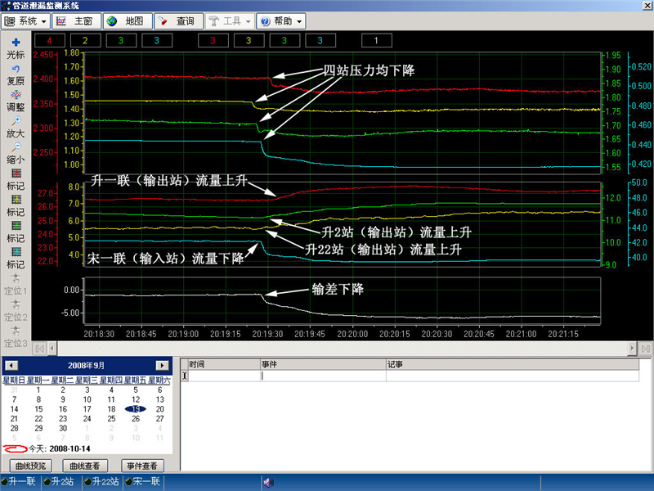Click the red 标记 marker icon
This screenshot has height=491, width=654.
click(16, 173)
